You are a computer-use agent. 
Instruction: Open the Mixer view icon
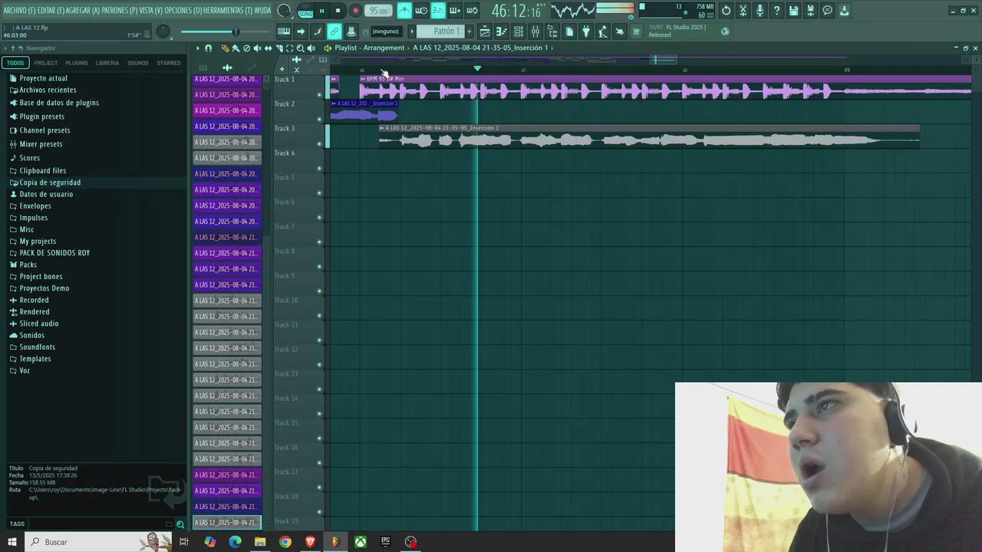coord(535,31)
